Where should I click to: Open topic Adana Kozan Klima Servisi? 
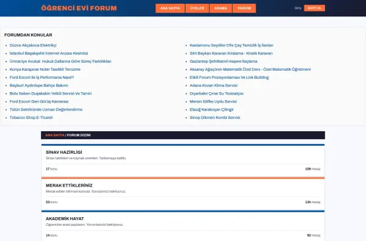point(213,85)
